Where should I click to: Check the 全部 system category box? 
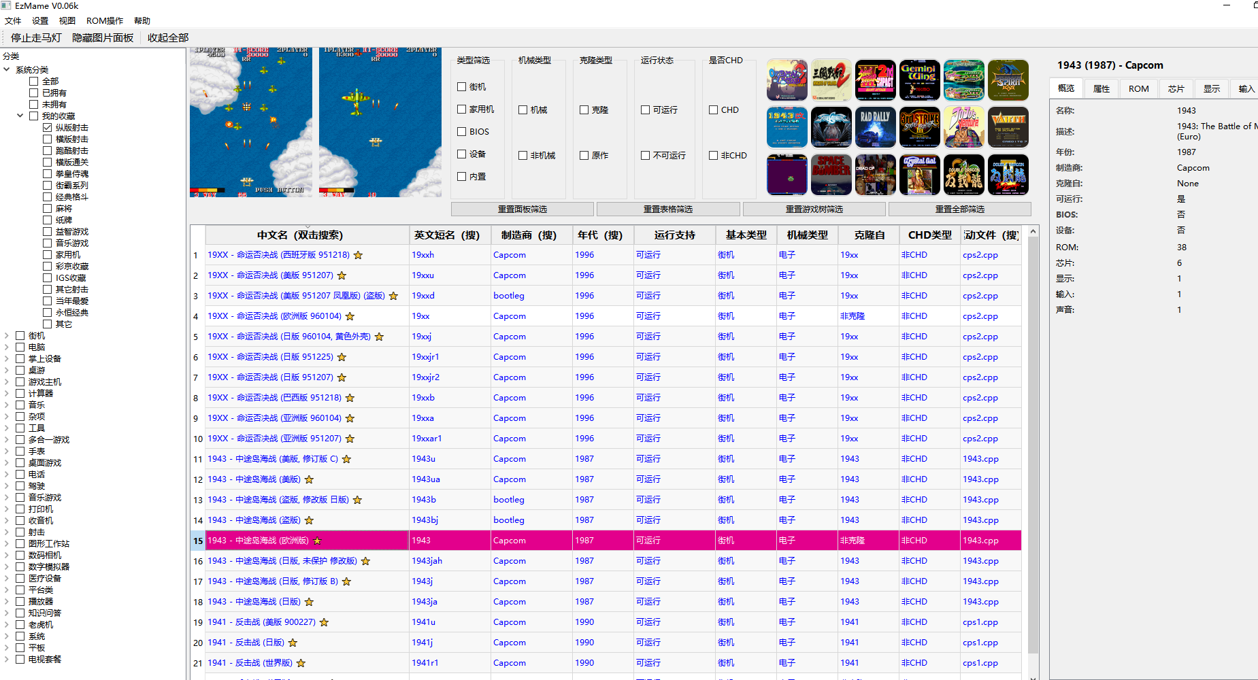tap(34, 81)
